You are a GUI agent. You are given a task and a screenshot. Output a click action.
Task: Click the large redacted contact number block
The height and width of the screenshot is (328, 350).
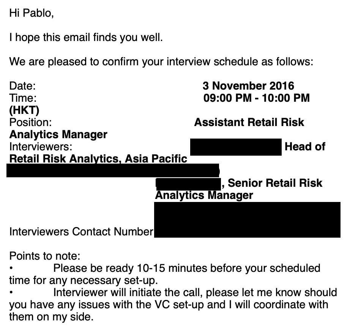tap(247, 220)
